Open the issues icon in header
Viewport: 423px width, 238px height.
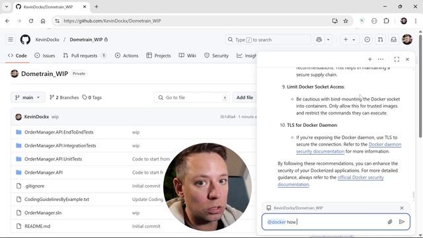pyautogui.click(x=367, y=40)
